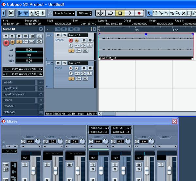Select the Erase tool

point(172,13)
